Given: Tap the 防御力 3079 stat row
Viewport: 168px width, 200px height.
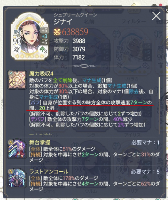Looking at the screenshot, I should tap(70, 49).
